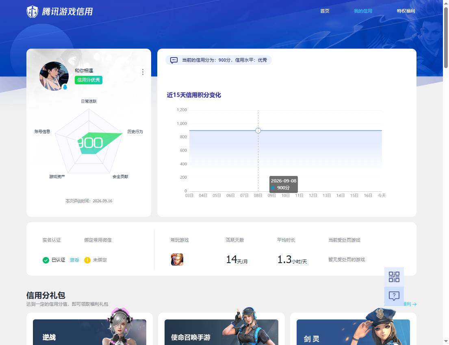Click the 今天 label on chart axis
Viewport: 449px width, 345px height.
point(382,196)
